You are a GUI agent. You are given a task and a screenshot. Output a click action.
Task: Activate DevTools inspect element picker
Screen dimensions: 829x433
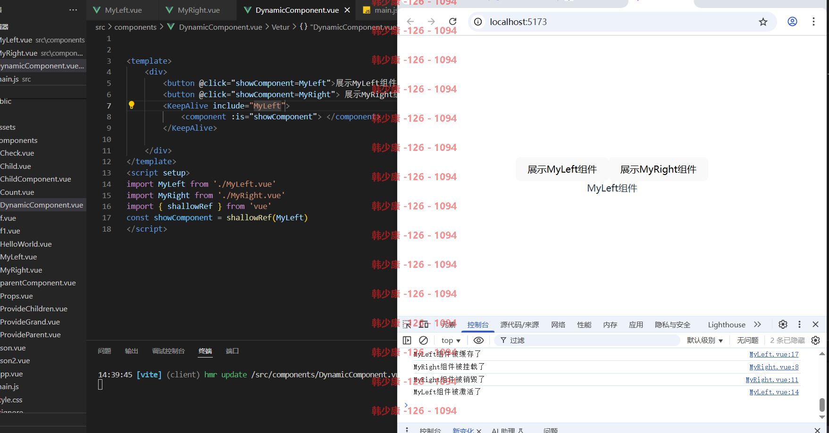(407, 325)
